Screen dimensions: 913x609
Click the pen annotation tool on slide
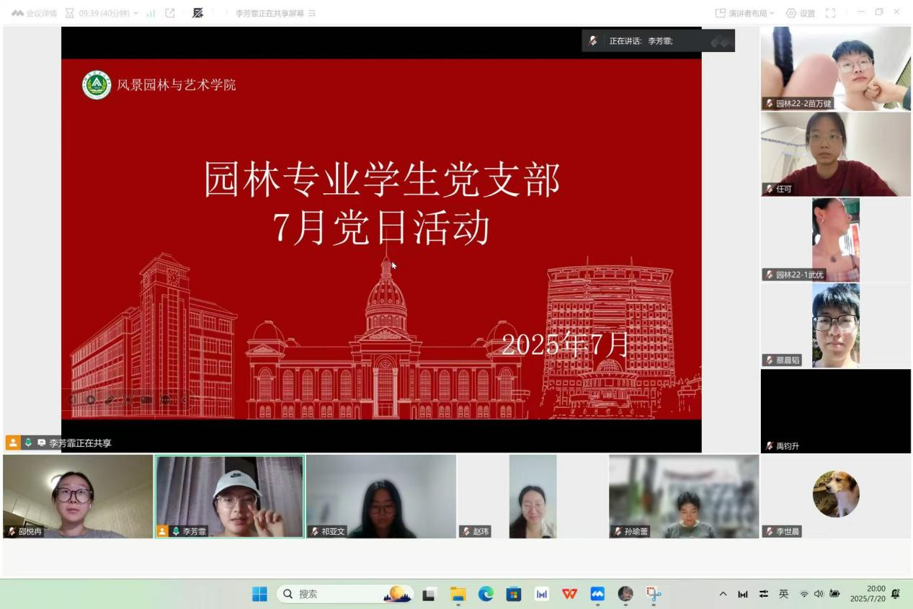110,399
